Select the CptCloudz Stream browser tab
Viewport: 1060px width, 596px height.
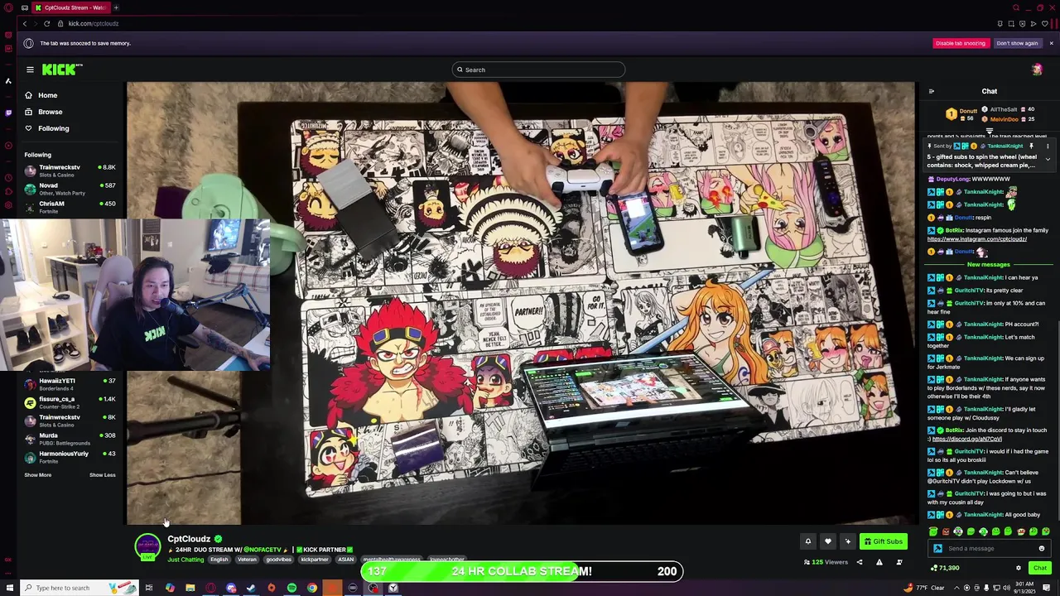click(72, 7)
